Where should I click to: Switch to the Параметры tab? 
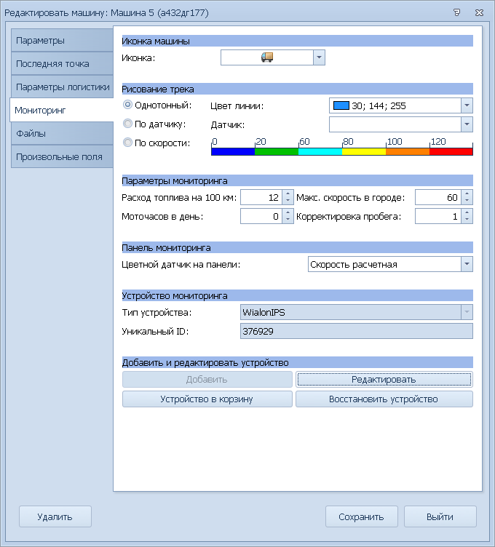62,41
